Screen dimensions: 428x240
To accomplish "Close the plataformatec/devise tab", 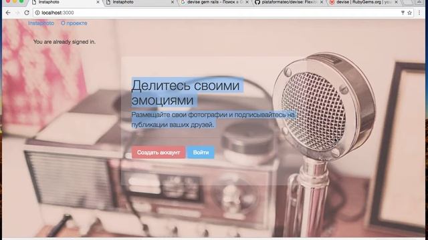I will [322, 2].
